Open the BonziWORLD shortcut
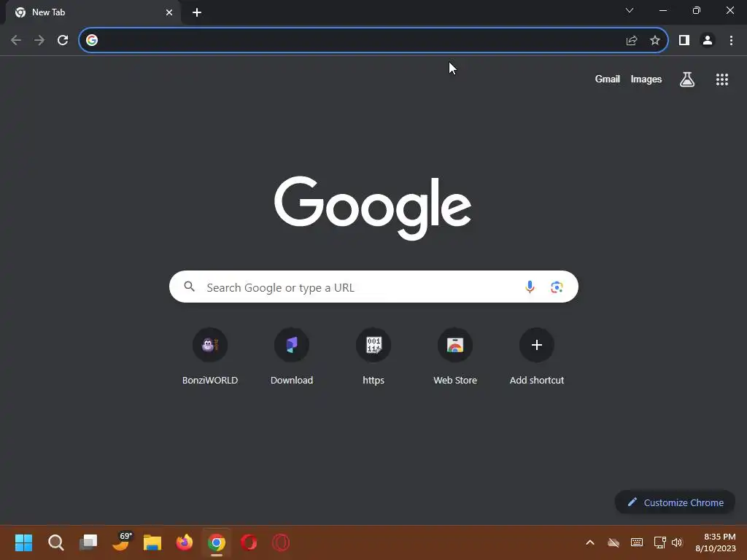The image size is (747, 560). pos(210,356)
